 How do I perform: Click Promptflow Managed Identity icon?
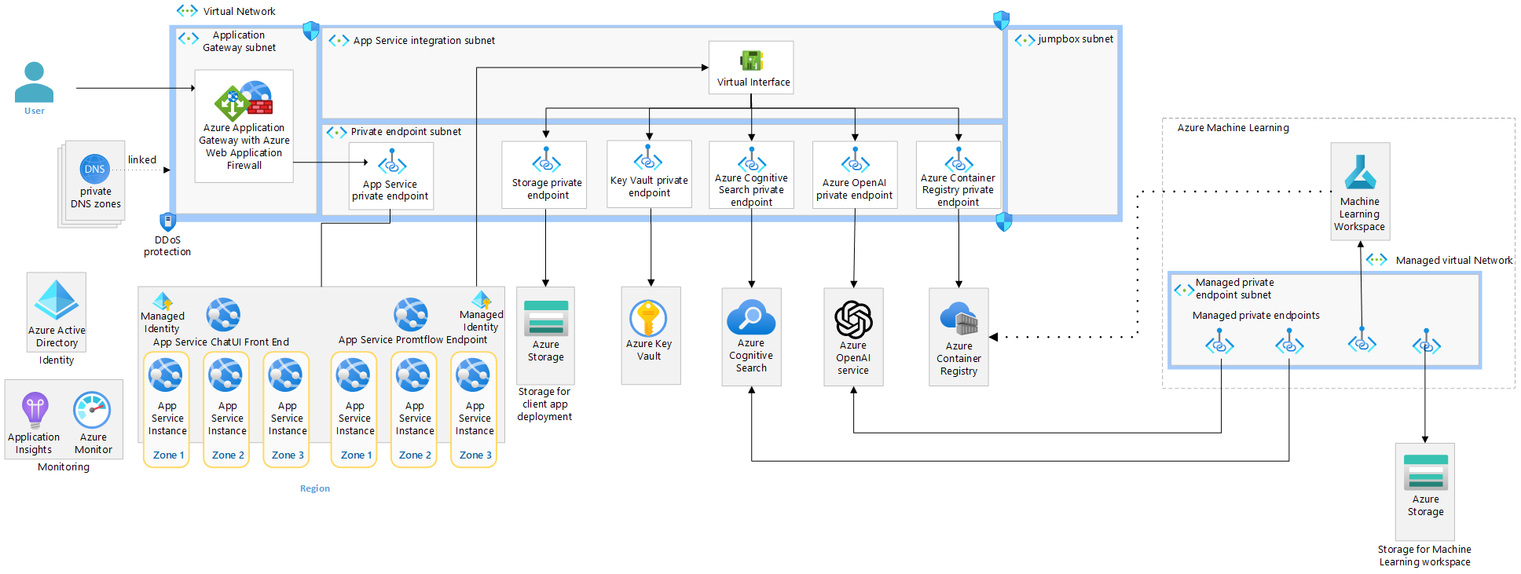(x=482, y=300)
